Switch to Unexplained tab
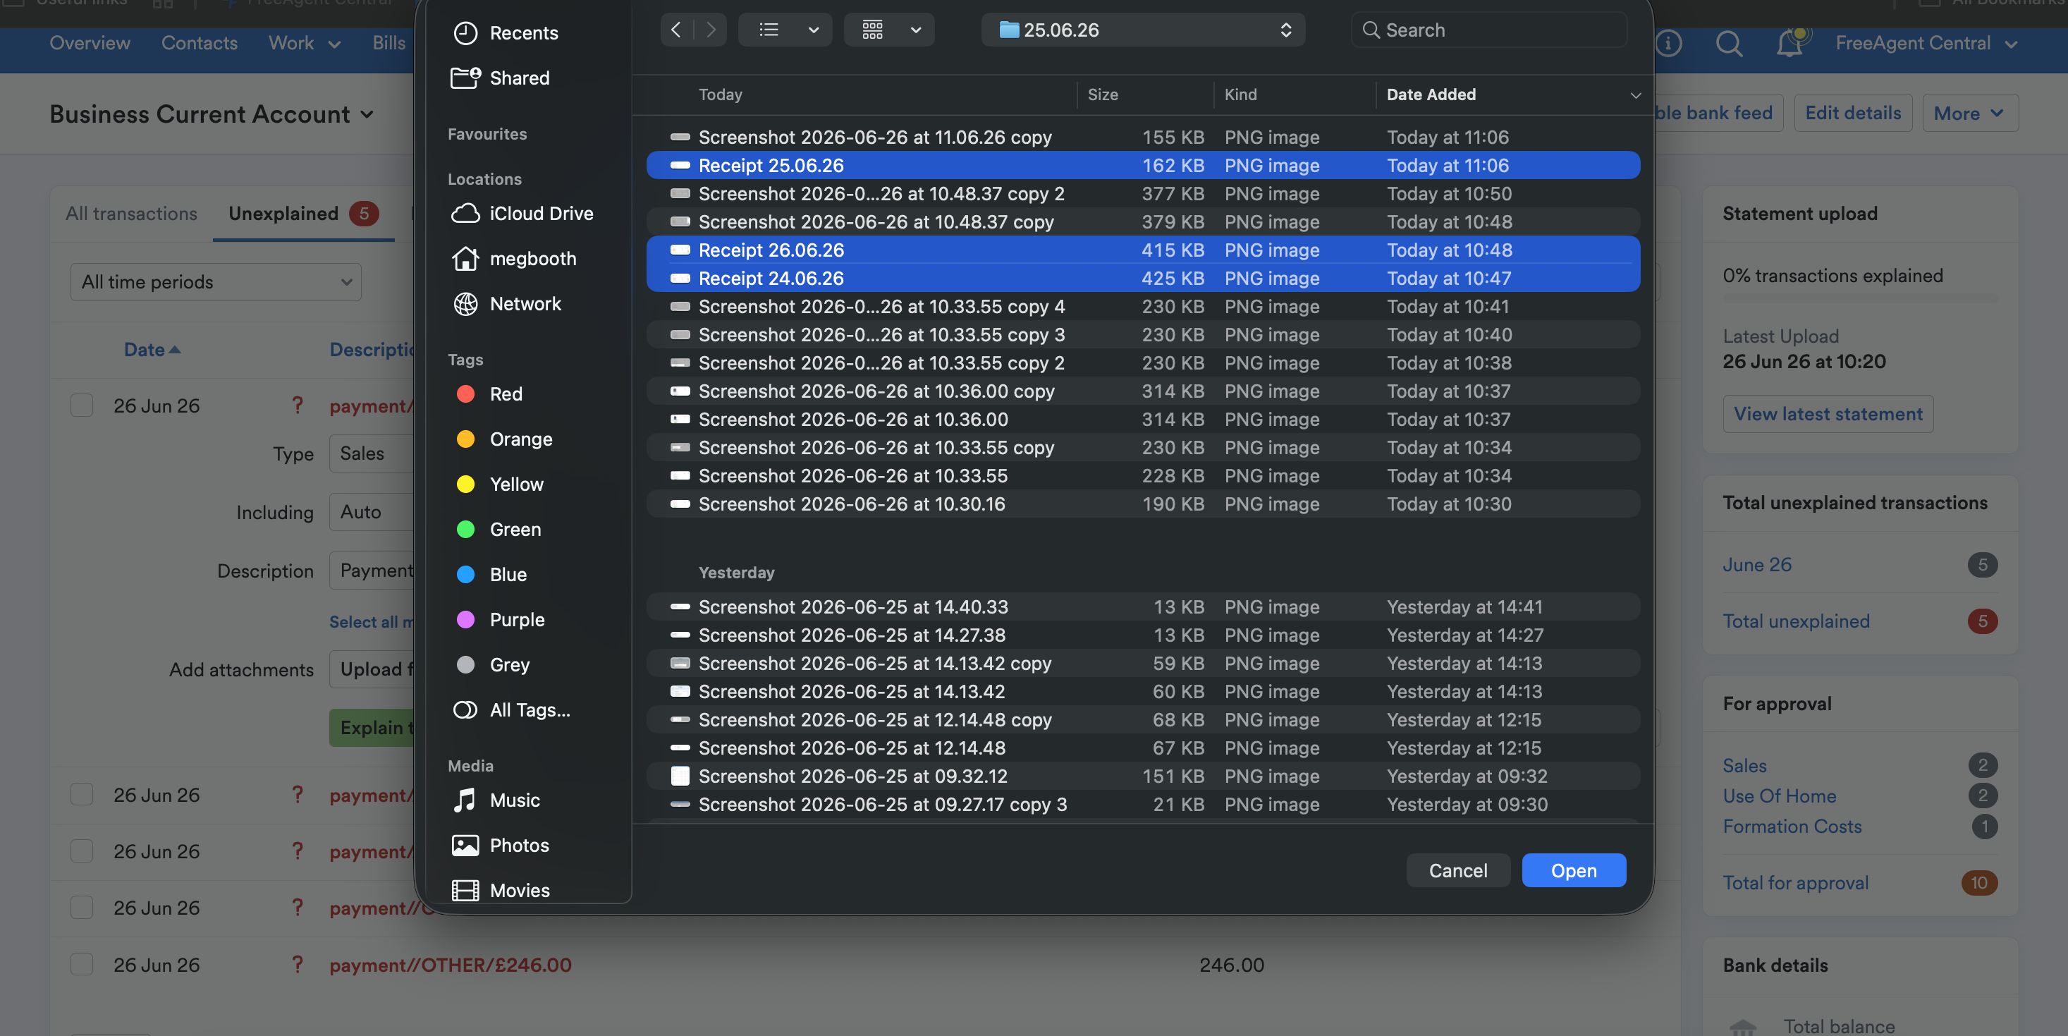 (x=303, y=213)
